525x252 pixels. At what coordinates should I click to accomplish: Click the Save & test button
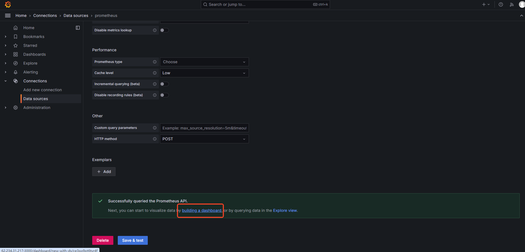point(132,240)
